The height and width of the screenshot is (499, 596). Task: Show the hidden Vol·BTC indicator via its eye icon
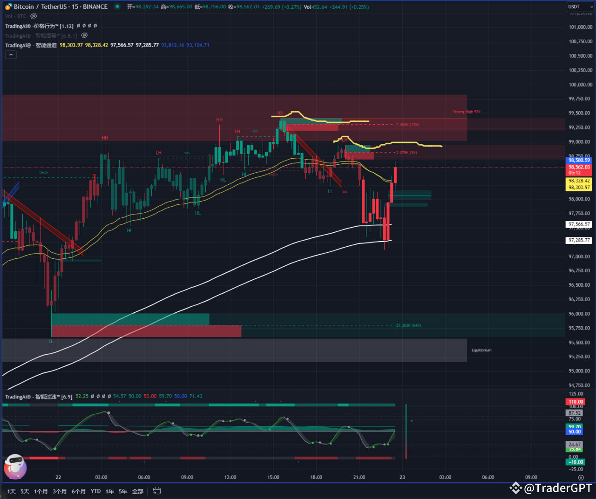(33, 16)
